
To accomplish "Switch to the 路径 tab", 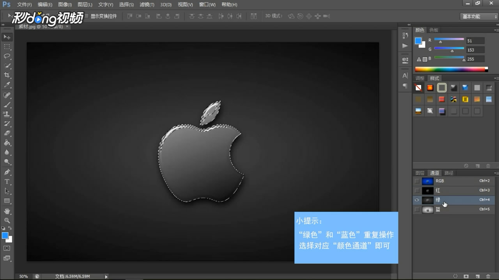I will (449, 173).
